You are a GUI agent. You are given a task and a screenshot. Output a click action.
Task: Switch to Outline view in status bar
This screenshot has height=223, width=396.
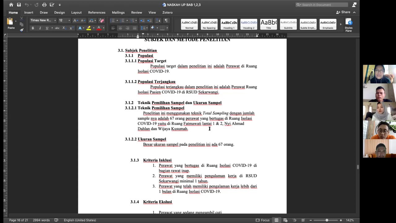point(294,220)
